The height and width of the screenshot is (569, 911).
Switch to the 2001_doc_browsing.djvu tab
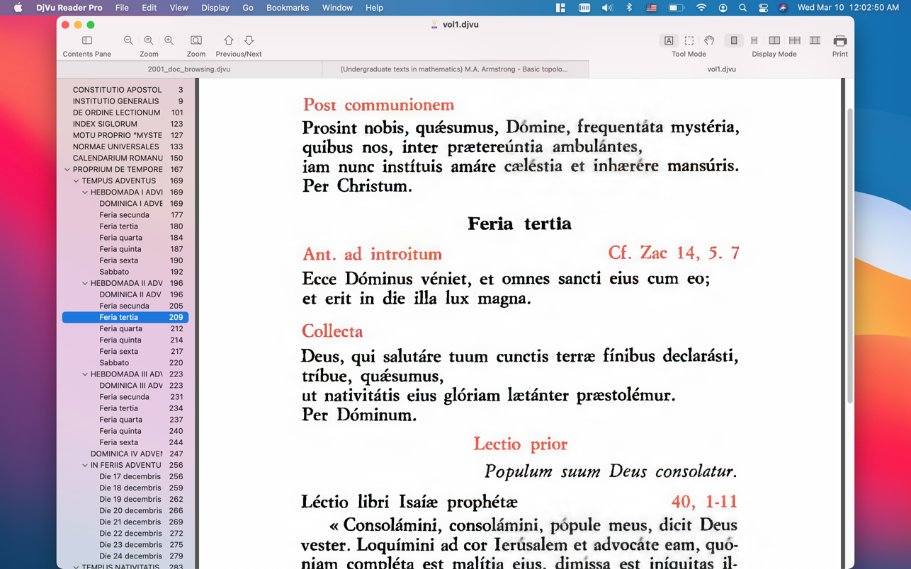pos(189,69)
